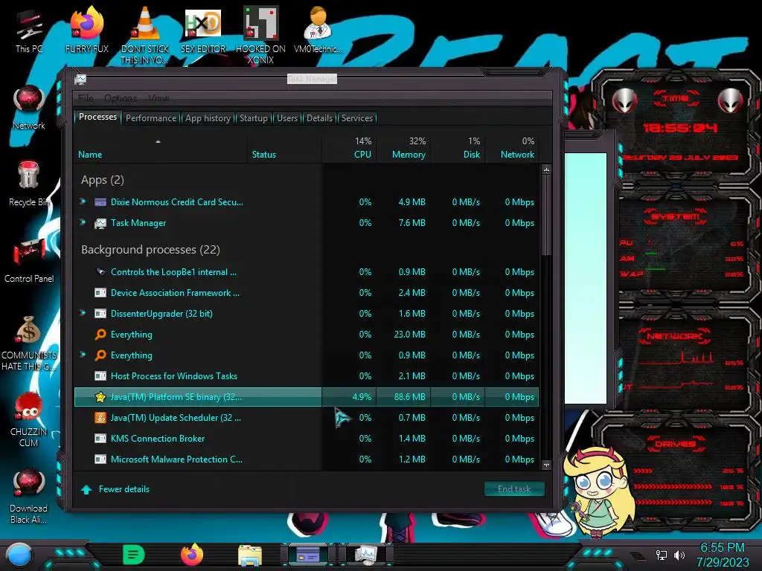762x571 pixels.
Task: Sort processes by Status column
Action: pyautogui.click(x=284, y=149)
